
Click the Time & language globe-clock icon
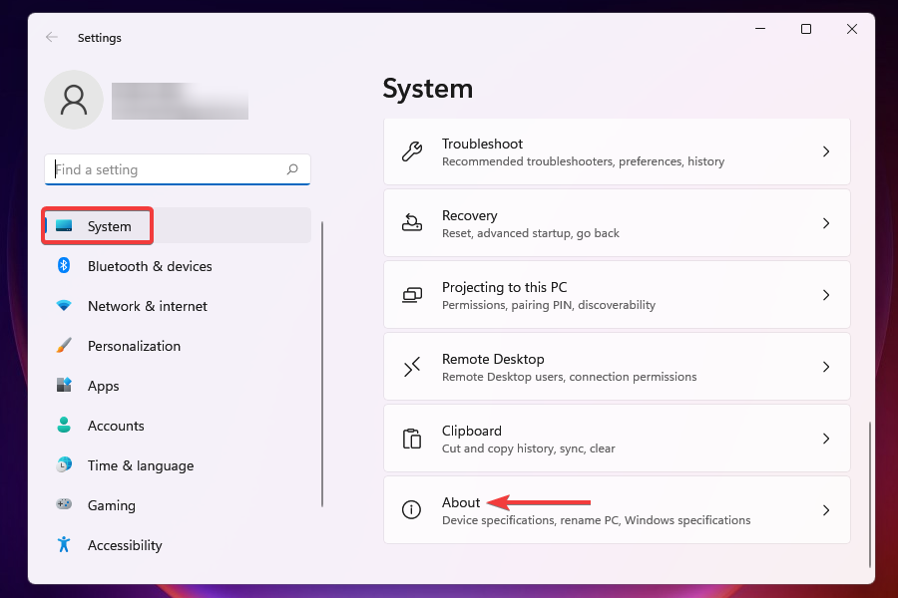[64, 465]
